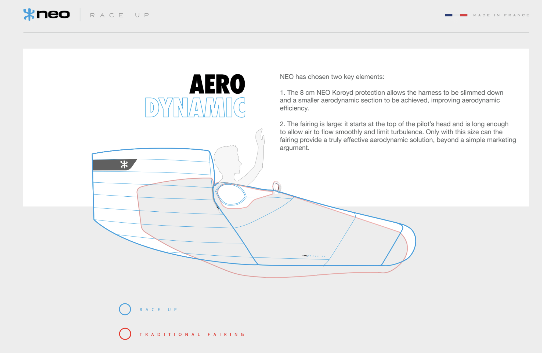Viewport: 542px width, 353px height.
Task: Click the blue NEO asterisk logo icon
Action: (29, 14)
